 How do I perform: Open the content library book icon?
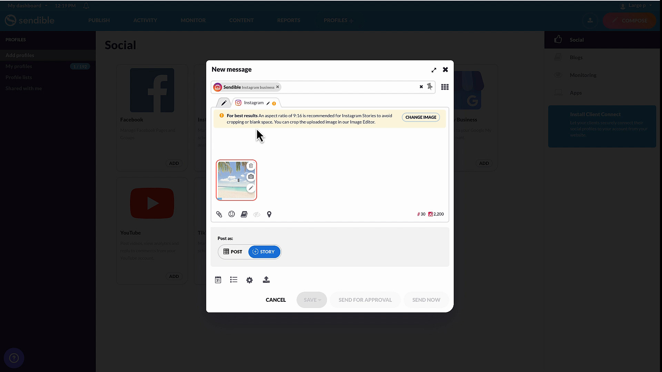pyautogui.click(x=244, y=214)
